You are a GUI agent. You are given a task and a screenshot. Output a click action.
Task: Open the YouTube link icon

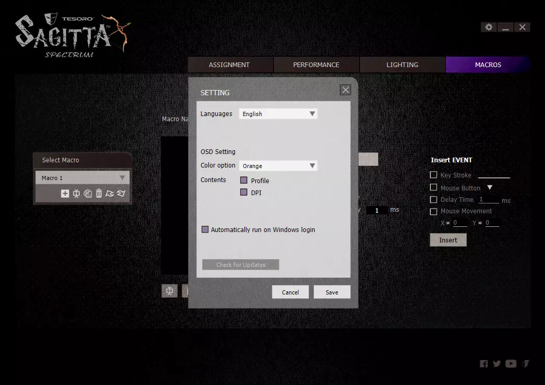point(511,364)
